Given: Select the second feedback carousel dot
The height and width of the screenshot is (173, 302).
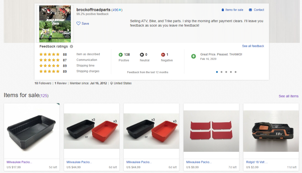Looking at the screenshot, I should click(221, 72).
